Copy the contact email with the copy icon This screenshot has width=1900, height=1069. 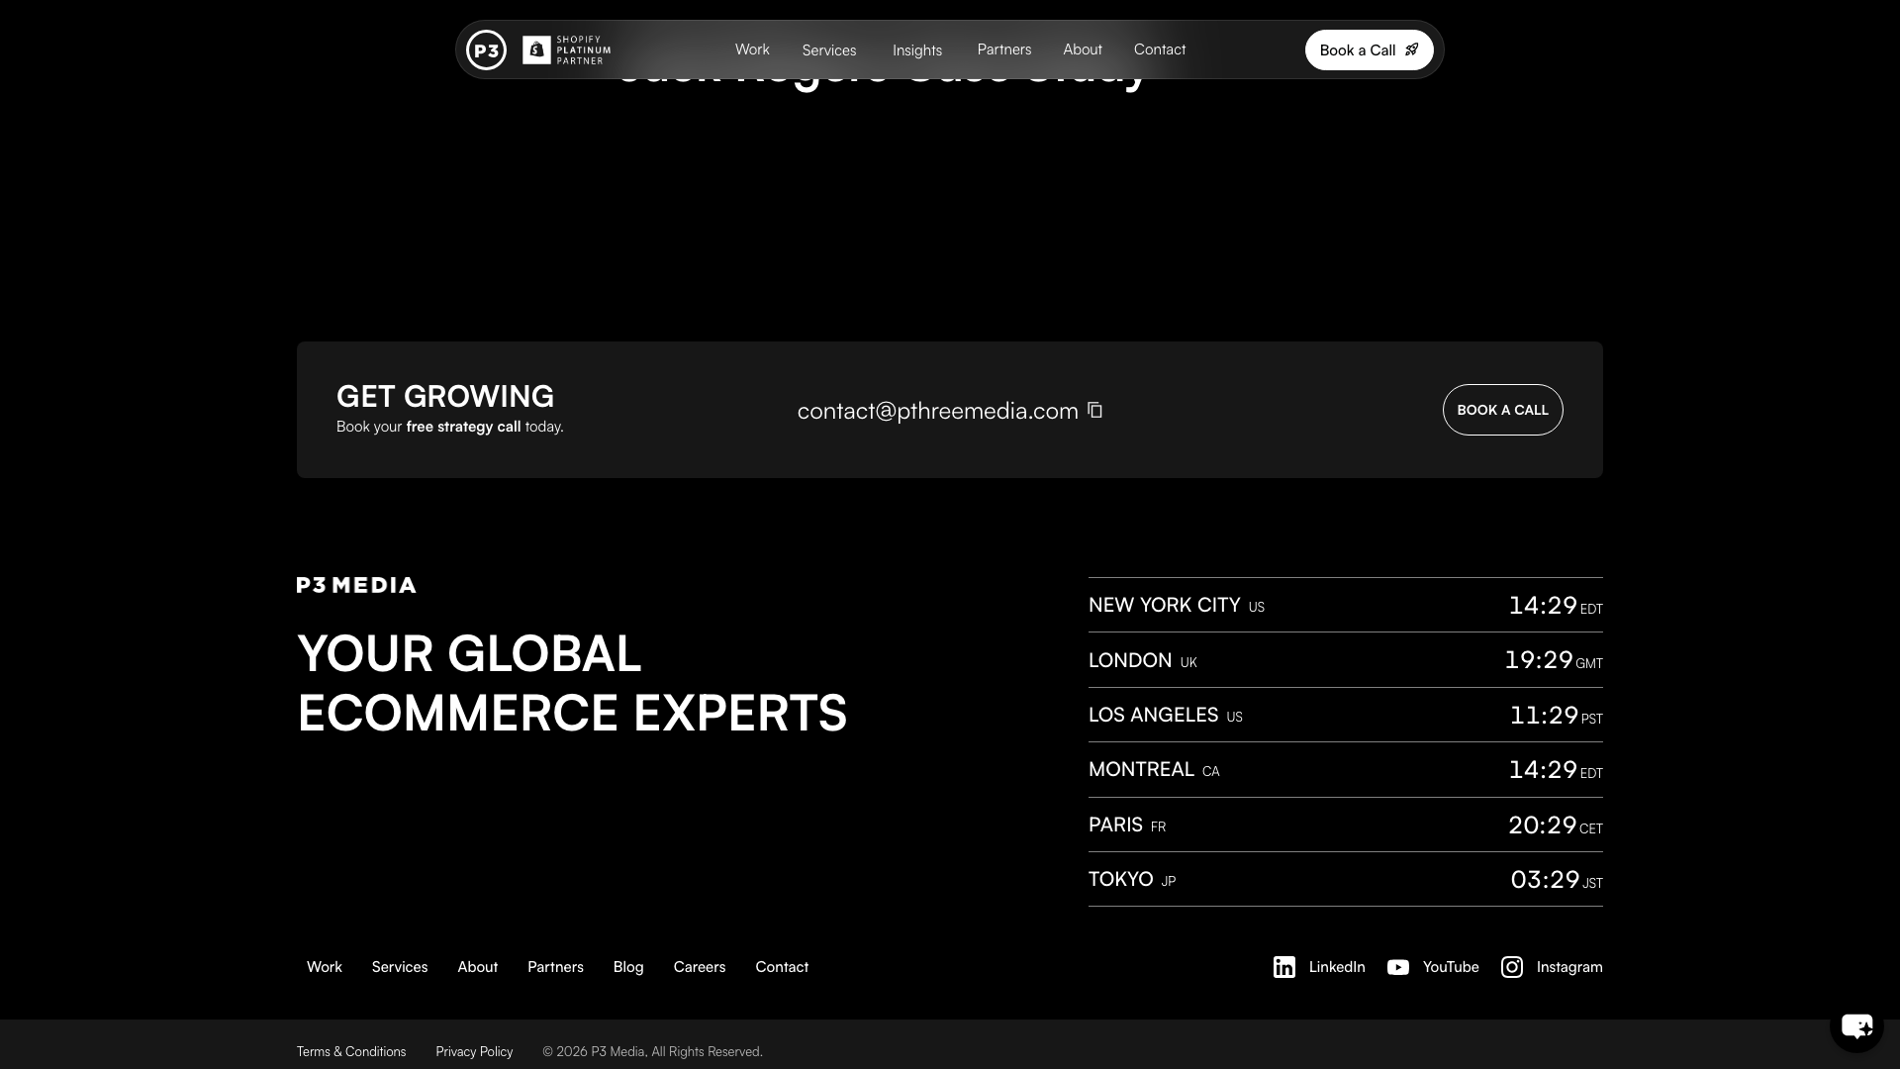(x=1094, y=410)
